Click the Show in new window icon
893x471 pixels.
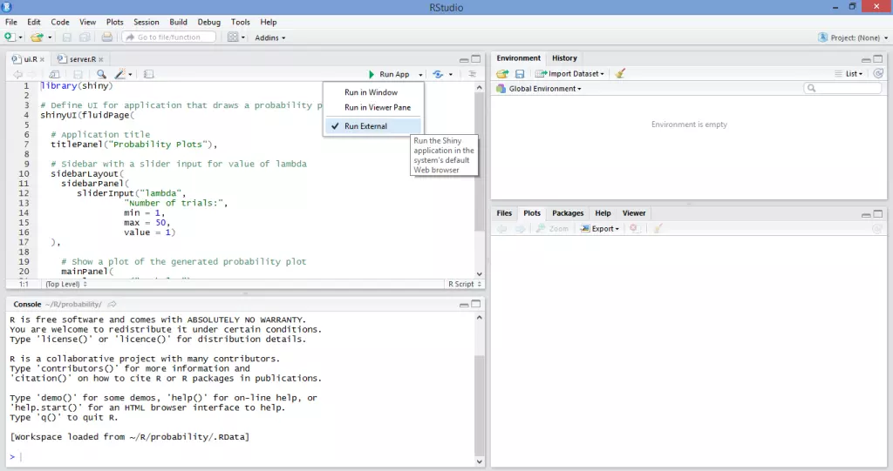tap(54, 74)
